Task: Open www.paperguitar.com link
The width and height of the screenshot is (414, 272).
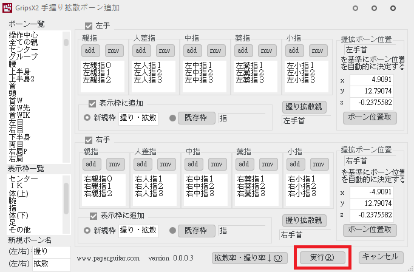Action: click(108, 258)
